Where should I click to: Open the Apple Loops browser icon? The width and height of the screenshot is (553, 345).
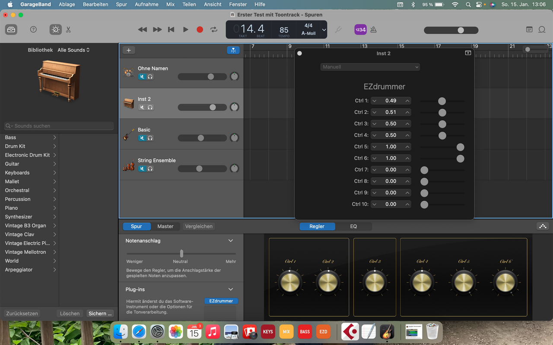point(542,29)
